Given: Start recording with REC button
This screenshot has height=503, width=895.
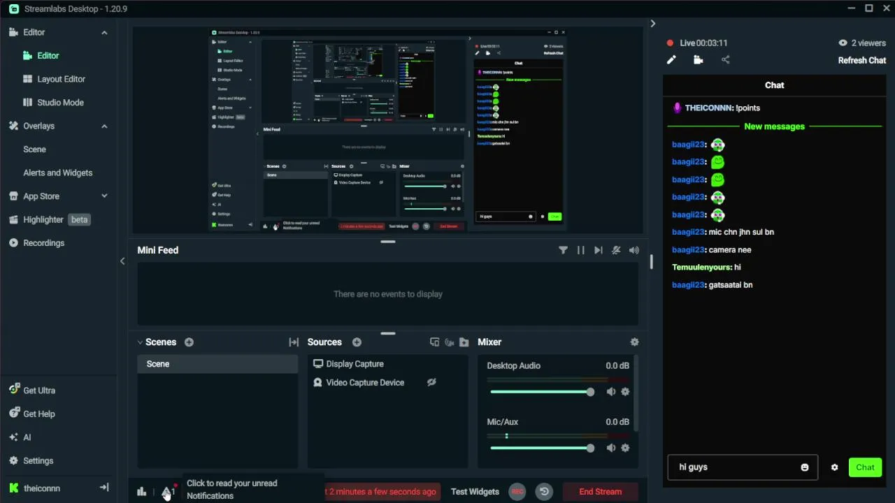Looking at the screenshot, I should 517,492.
